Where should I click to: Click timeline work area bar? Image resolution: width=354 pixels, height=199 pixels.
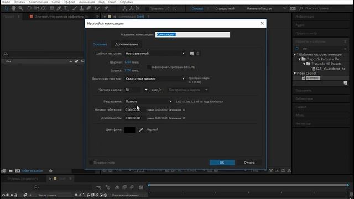(248, 185)
